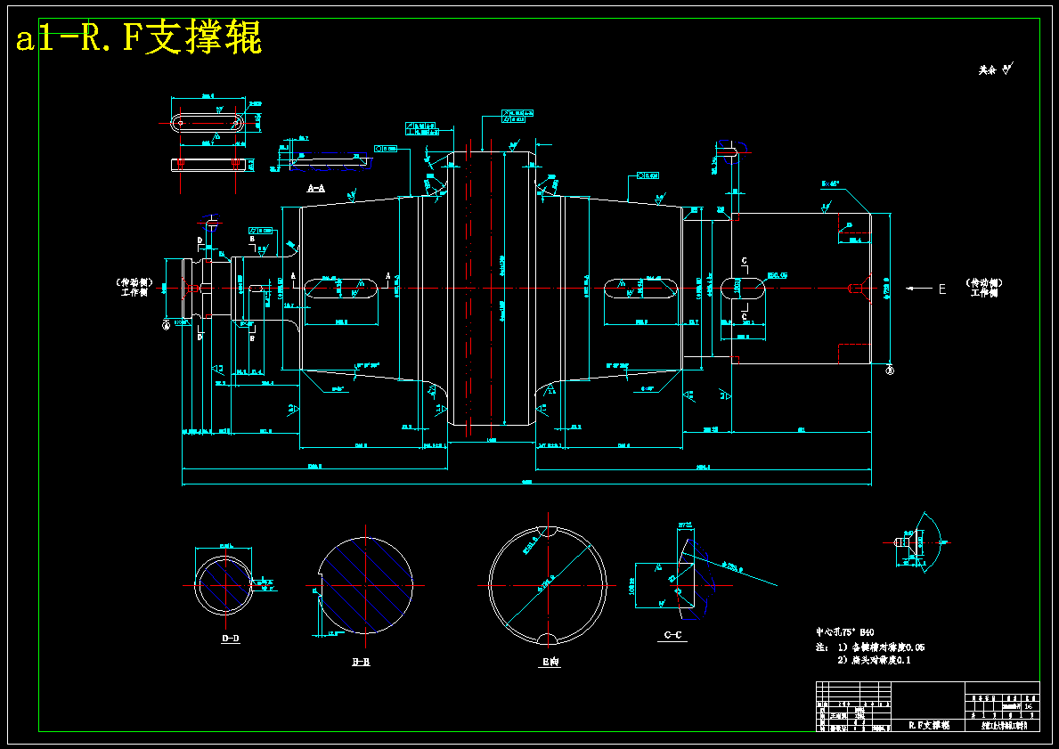The height and width of the screenshot is (749, 1059).
Task: Click the slot between the C section marks
Action: [x=743, y=289]
